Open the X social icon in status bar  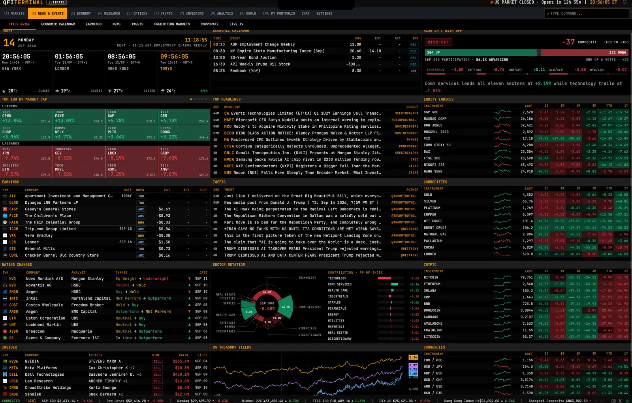pyautogui.click(x=620, y=401)
